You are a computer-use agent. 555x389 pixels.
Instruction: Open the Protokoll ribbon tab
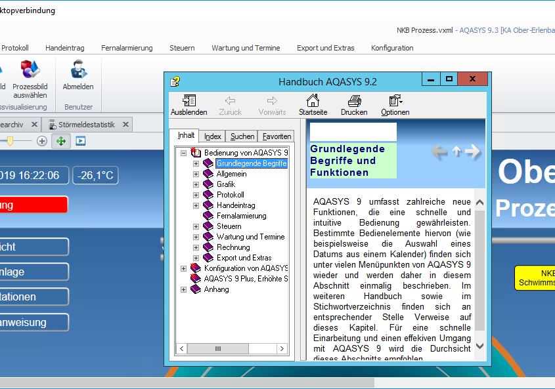pyautogui.click(x=15, y=48)
